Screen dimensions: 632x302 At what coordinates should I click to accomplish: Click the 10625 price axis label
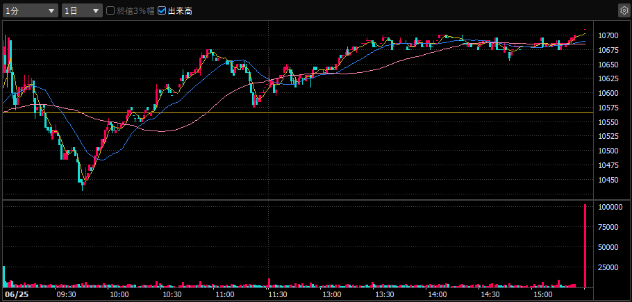click(608, 79)
